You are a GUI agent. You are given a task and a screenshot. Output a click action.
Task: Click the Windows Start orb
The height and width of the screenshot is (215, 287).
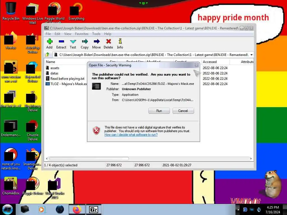[8, 209]
